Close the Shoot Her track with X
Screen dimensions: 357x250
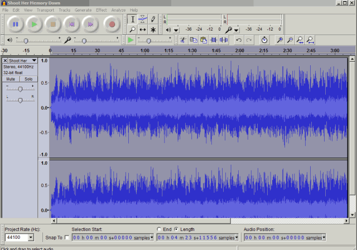(x=5, y=61)
